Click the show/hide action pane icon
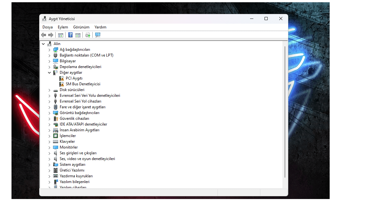This screenshot has width=368, height=207. 78,35
